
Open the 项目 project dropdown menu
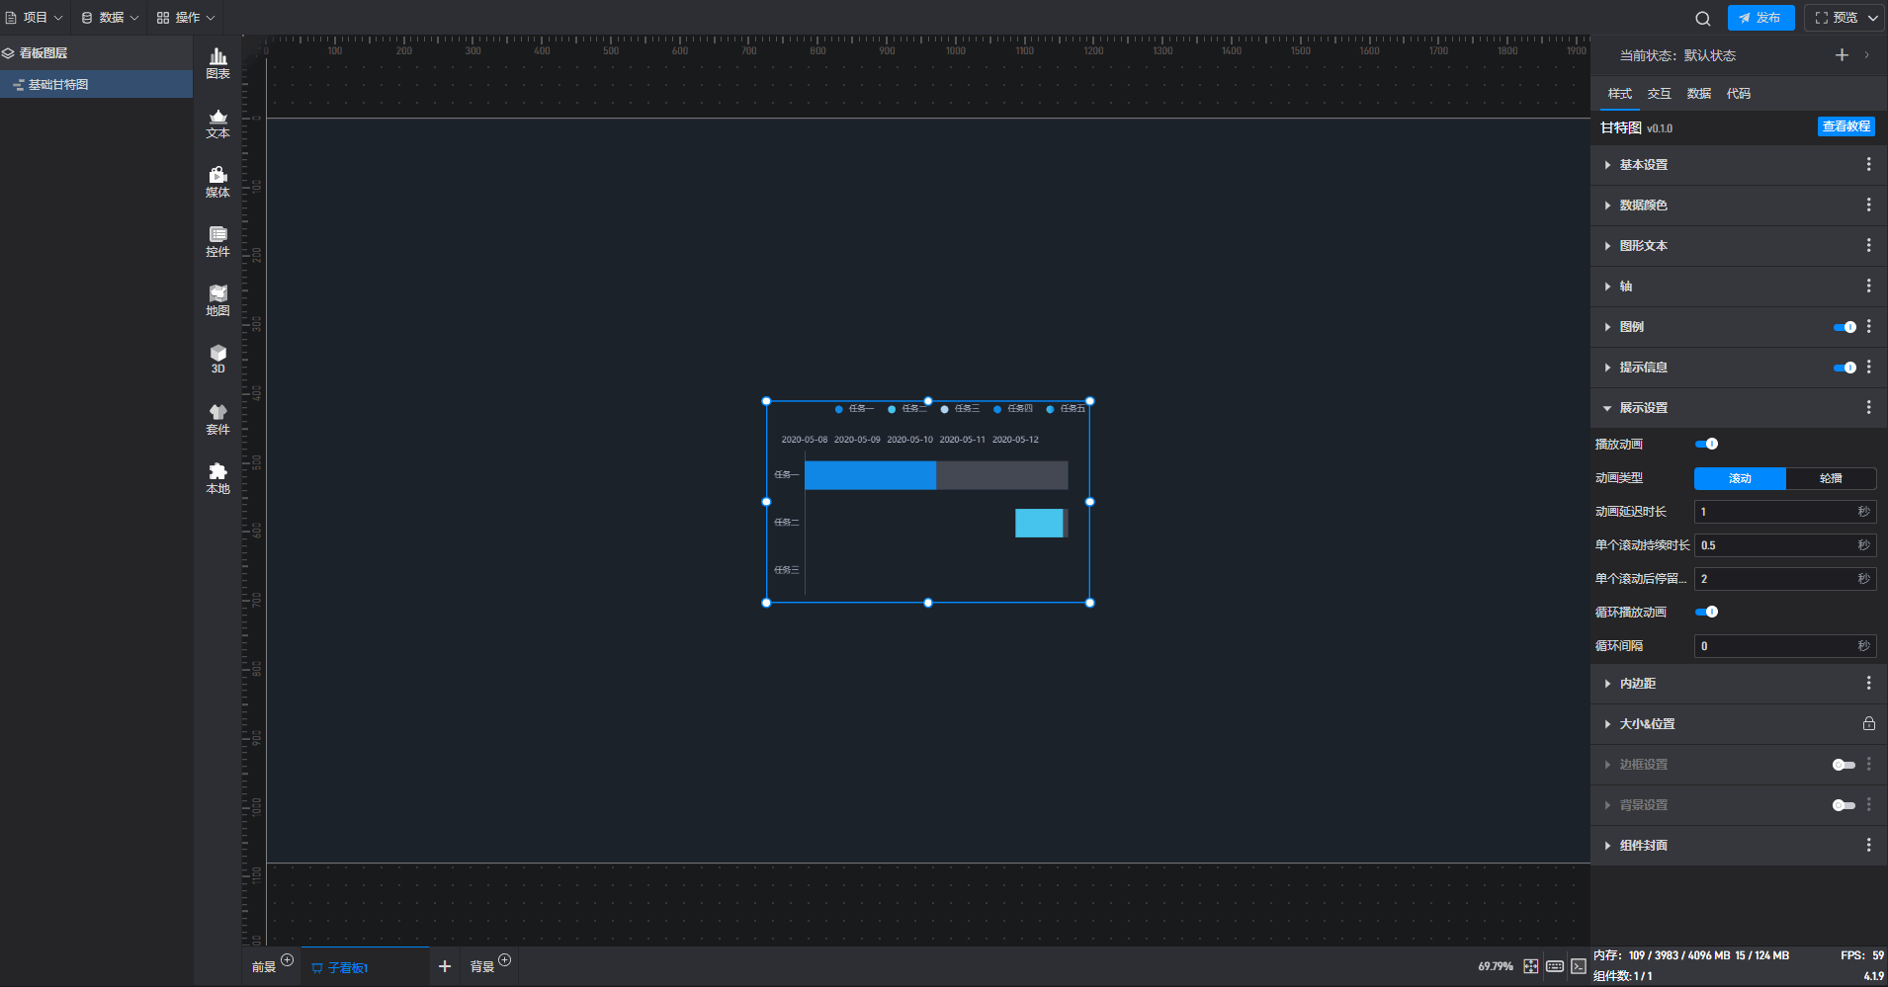[x=35, y=18]
